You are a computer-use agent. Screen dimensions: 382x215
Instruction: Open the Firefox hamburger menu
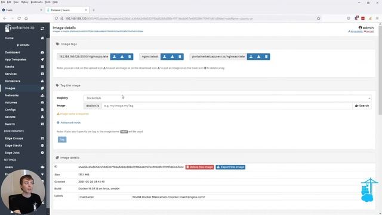coord(377,19)
